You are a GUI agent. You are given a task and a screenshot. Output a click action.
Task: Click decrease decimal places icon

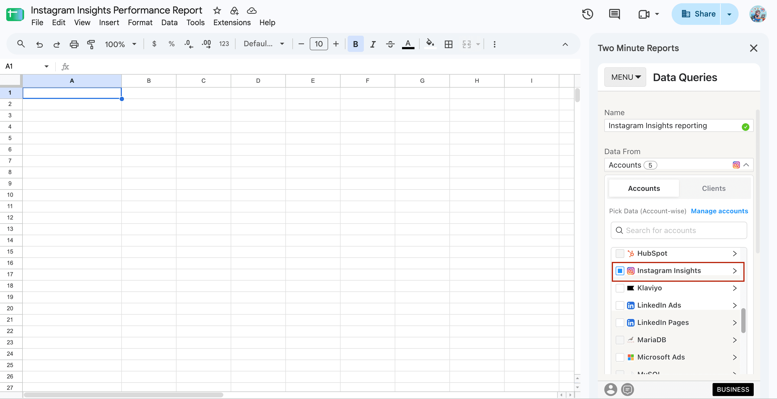[189, 44]
